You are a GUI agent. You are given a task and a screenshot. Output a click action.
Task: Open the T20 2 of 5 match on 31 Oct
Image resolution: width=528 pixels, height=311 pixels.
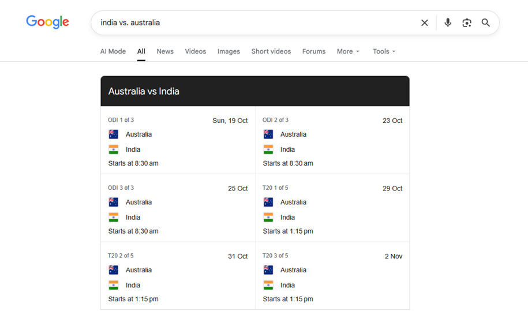178,276
